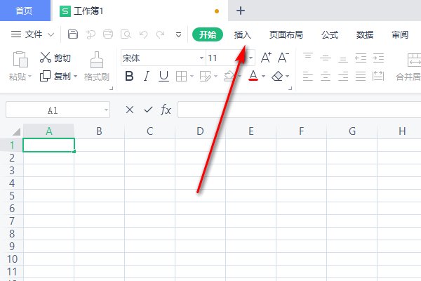The width and height of the screenshot is (421, 281).
Task: Click the cell borders icon
Action: click(181, 77)
